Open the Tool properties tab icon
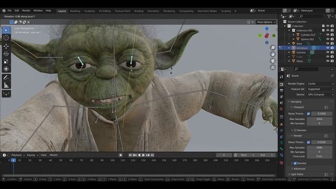This screenshot has width=336, height=189. coord(281,77)
